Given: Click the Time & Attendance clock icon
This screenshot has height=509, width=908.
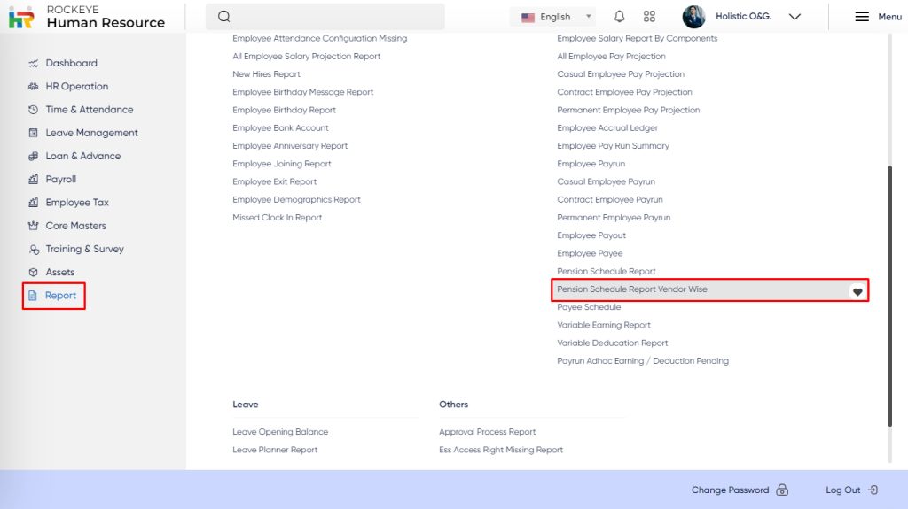Looking at the screenshot, I should (x=33, y=109).
